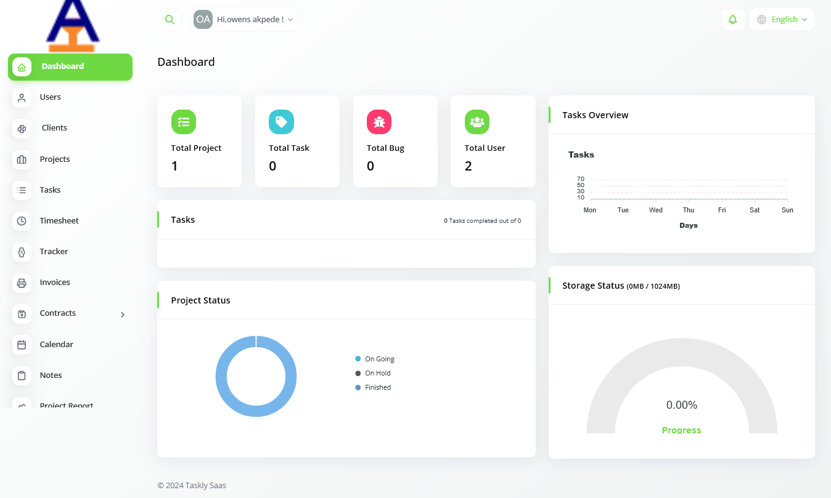Toggle the On Going legend item
Image resolution: width=831 pixels, height=498 pixels.
point(379,359)
